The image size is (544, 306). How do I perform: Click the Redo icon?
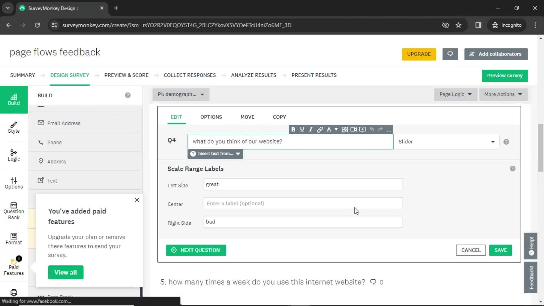pyautogui.click(x=381, y=129)
